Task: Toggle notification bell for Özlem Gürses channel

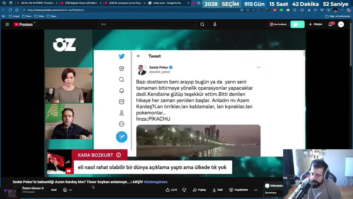Action: [65, 190]
